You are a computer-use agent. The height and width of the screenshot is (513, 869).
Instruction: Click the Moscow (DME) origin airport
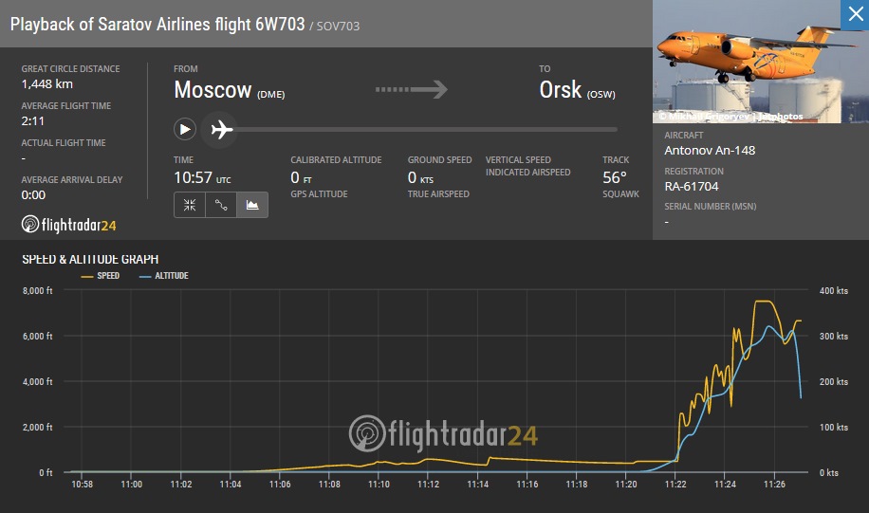click(230, 90)
